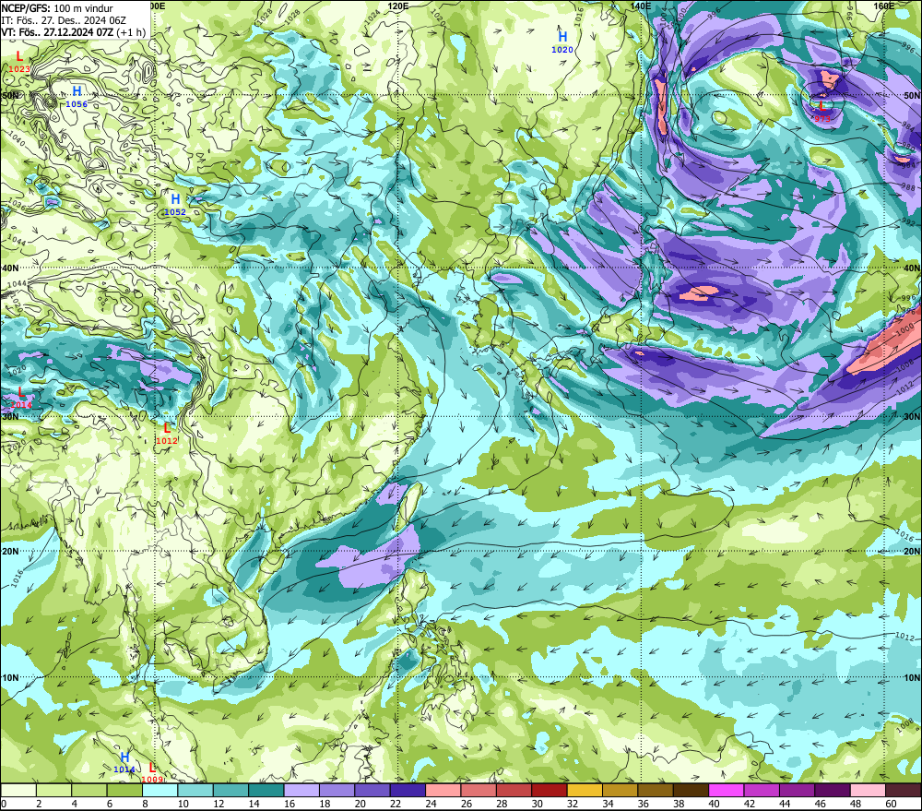Select the IT initialization time line
Screen dimensions: 922x811
[64, 20]
